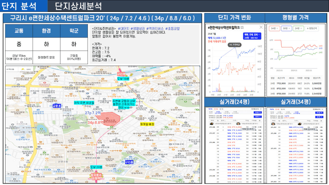Click the 매매 8억 4,500 transaction row
The image size is (329, 185).
tap(297, 182)
